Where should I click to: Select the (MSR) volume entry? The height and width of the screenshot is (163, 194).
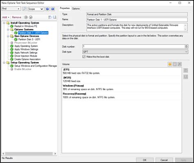pyautogui.click(x=122, y=79)
